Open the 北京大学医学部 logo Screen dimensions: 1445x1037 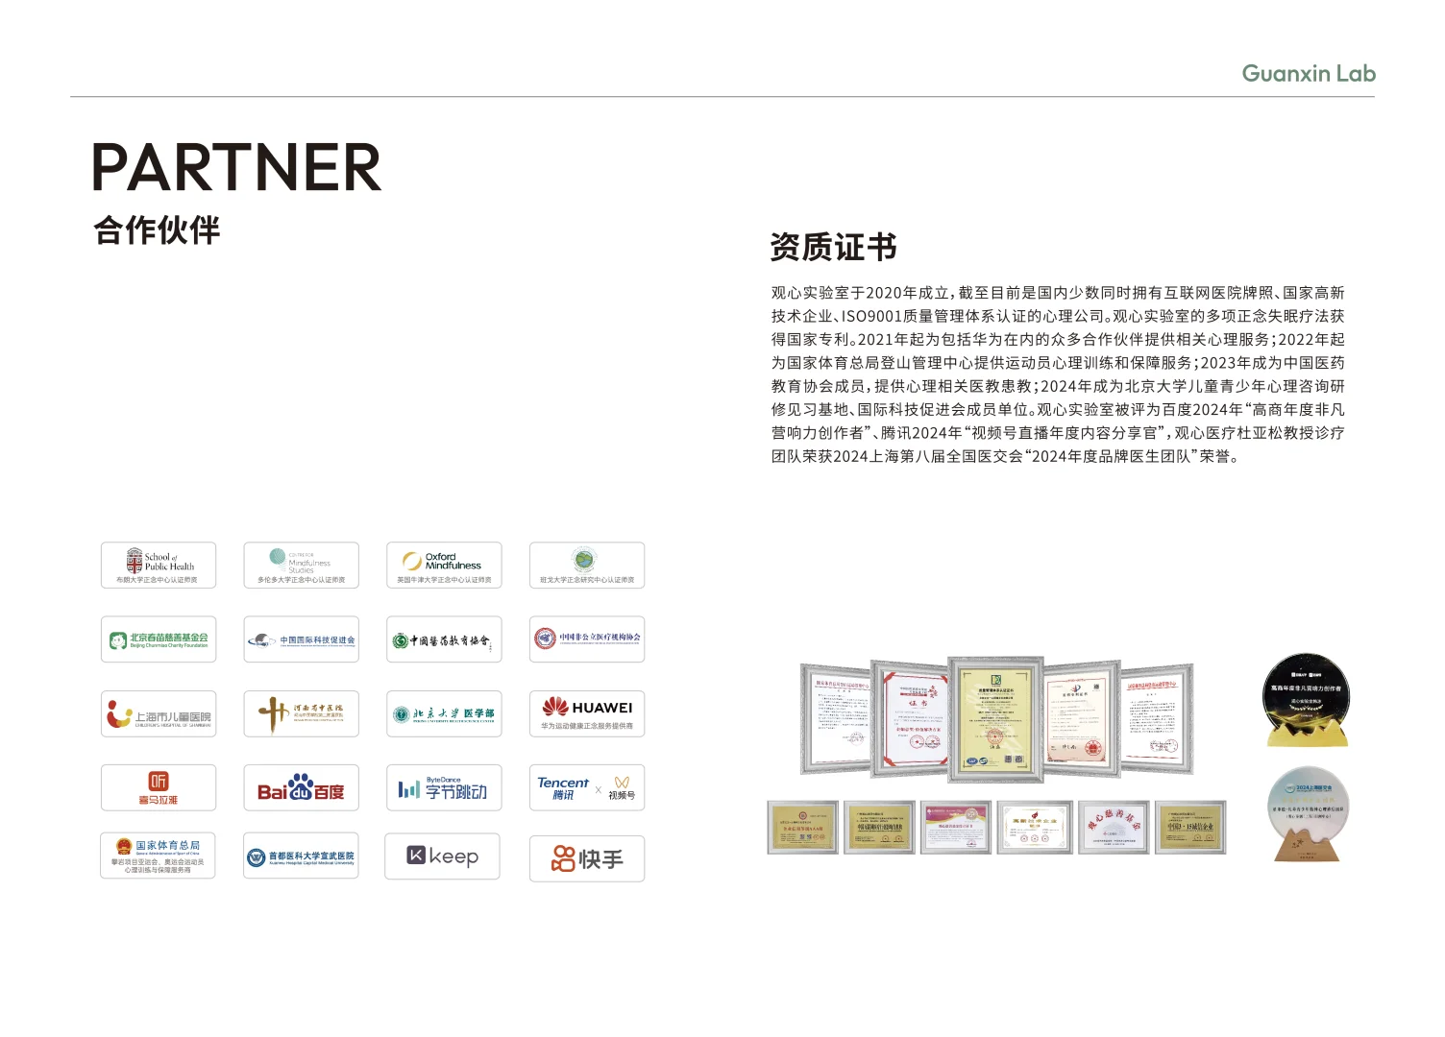[444, 714]
